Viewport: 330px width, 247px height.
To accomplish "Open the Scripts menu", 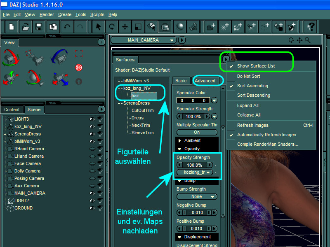I will click(x=97, y=14).
